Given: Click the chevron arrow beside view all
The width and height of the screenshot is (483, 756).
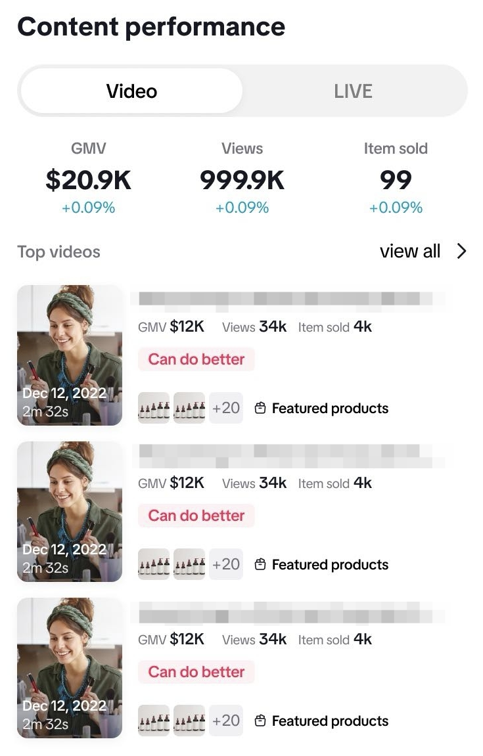Looking at the screenshot, I should [461, 251].
